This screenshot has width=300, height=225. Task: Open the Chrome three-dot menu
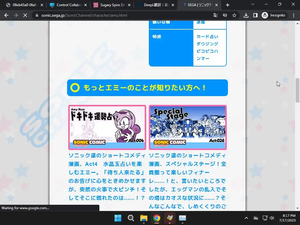(x=294, y=15)
